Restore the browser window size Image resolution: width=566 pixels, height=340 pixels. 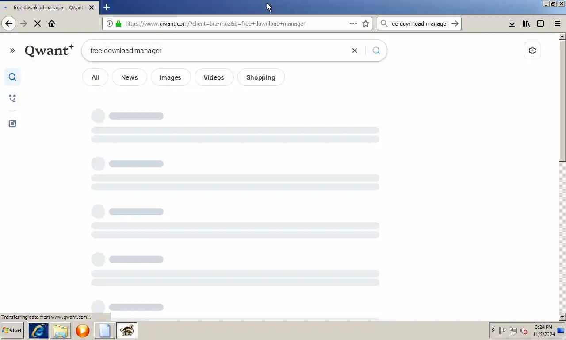[554, 4]
